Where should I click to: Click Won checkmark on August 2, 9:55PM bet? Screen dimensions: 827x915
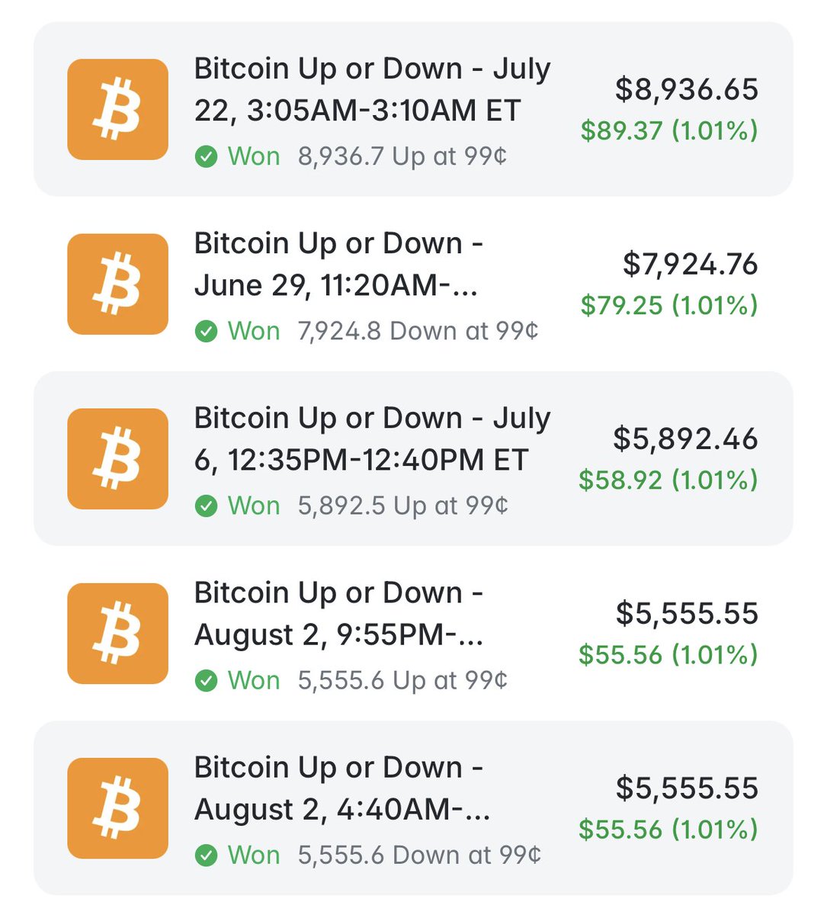206,681
